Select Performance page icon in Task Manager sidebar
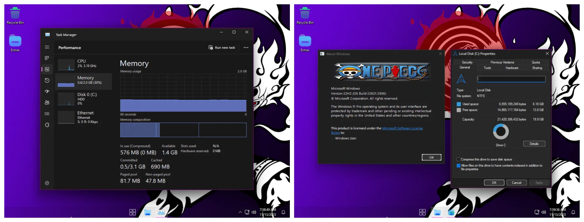The width and height of the screenshot is (584, 222). click(47, 69)
